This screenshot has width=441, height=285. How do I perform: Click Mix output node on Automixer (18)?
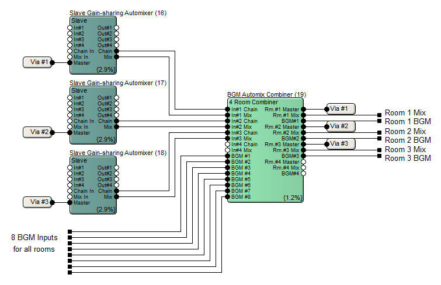tap(116, 196)
